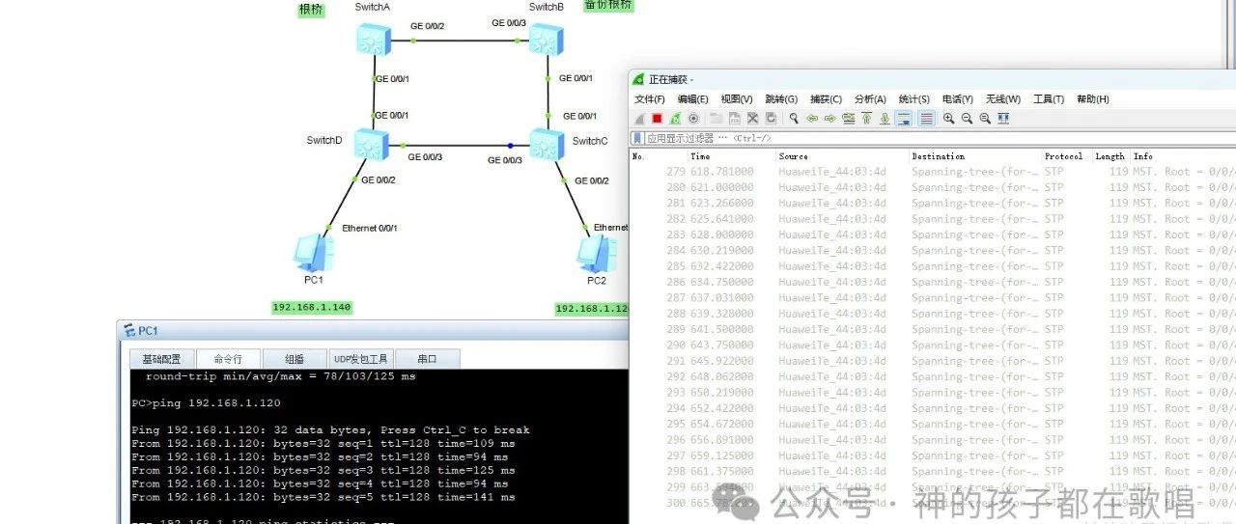1236x524 pixels.
Task: Toggle packet list colorize rules
Action: (x=926, y=119)
